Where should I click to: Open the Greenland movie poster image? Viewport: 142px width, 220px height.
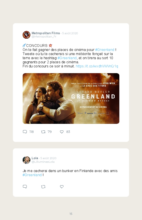point(71,98)
